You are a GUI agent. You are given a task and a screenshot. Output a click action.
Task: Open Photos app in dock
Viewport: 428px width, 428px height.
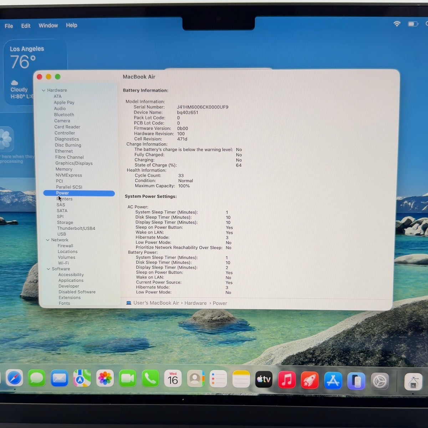[x=105, y=378]
